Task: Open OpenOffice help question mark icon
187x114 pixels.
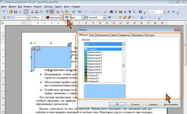Action: (140, 12)
